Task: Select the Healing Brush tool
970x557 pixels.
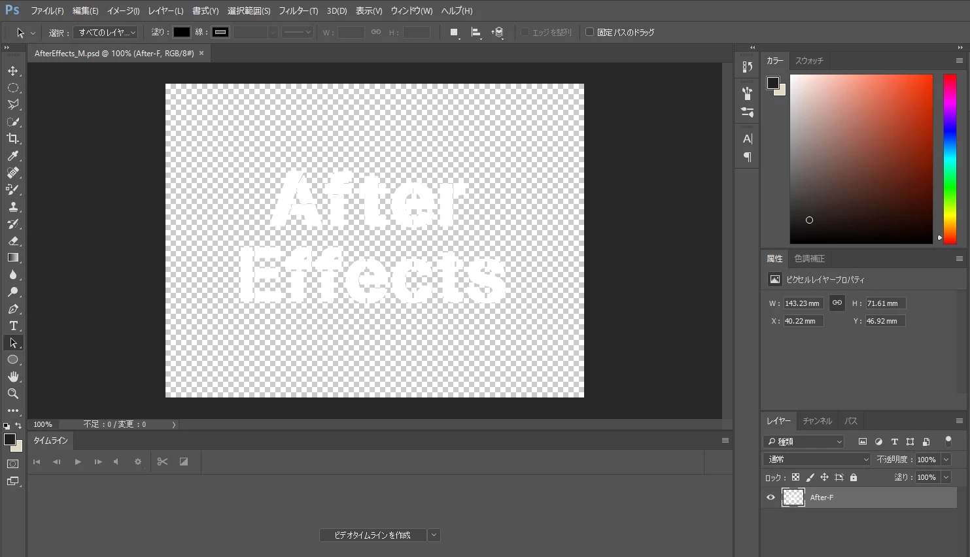Action: tap(13, 173)
